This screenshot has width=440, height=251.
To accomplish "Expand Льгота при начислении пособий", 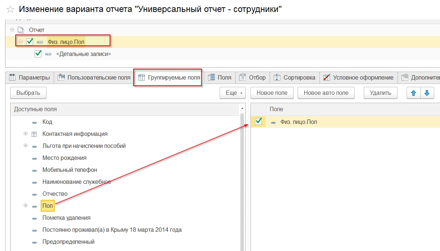I will [x=25, y=146].
